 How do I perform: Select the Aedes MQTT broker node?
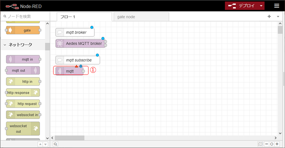pos(81,43)
